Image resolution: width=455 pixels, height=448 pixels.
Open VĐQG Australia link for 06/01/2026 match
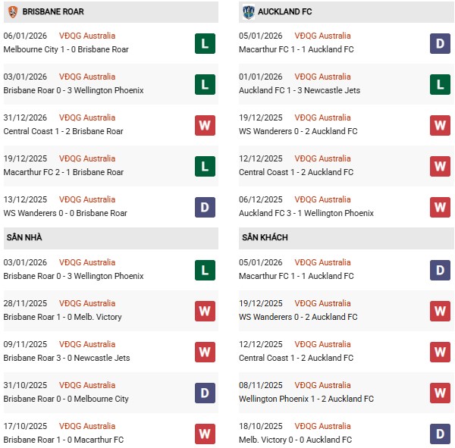point(87,36)
